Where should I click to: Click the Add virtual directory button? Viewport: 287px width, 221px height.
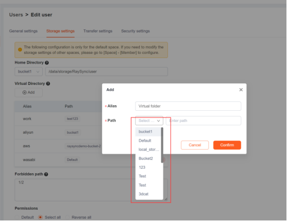(29, 93)
